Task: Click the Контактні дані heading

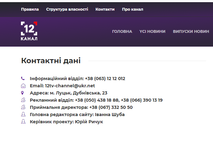Action: (x=51, y=61)
